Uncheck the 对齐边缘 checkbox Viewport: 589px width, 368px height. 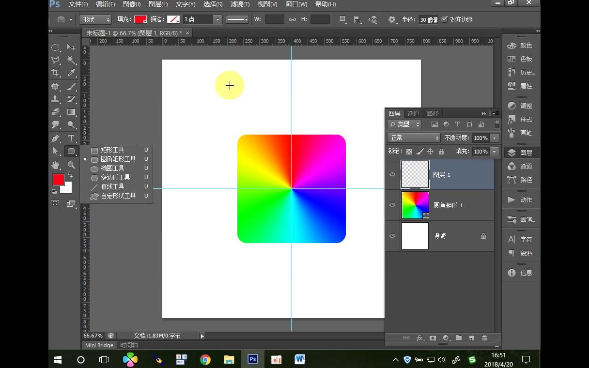tap(445, 19)
